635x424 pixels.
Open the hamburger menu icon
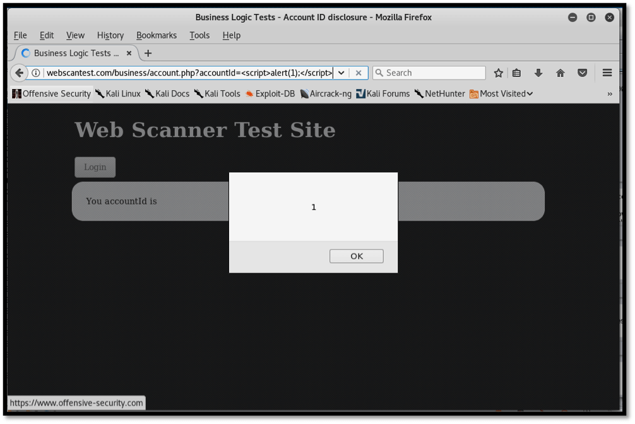coord(607,73)
